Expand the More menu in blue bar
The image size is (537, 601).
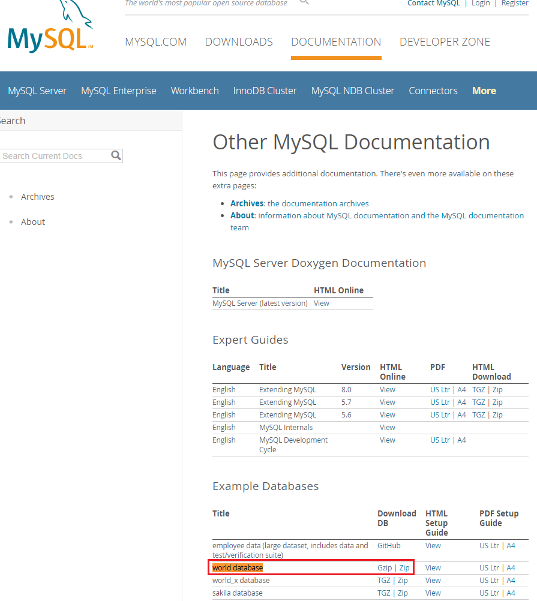click(484, 91)
